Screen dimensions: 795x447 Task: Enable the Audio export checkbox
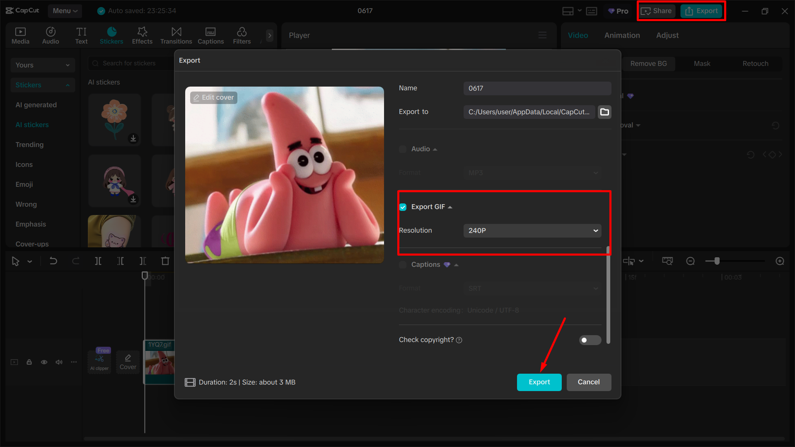point(402,149)
